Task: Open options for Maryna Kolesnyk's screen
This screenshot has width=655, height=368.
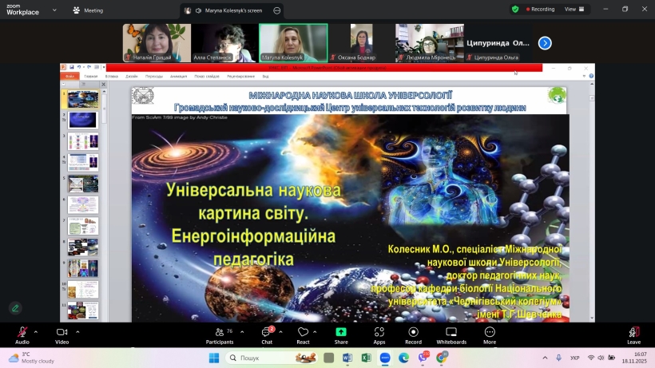Action: coord(277,10)
